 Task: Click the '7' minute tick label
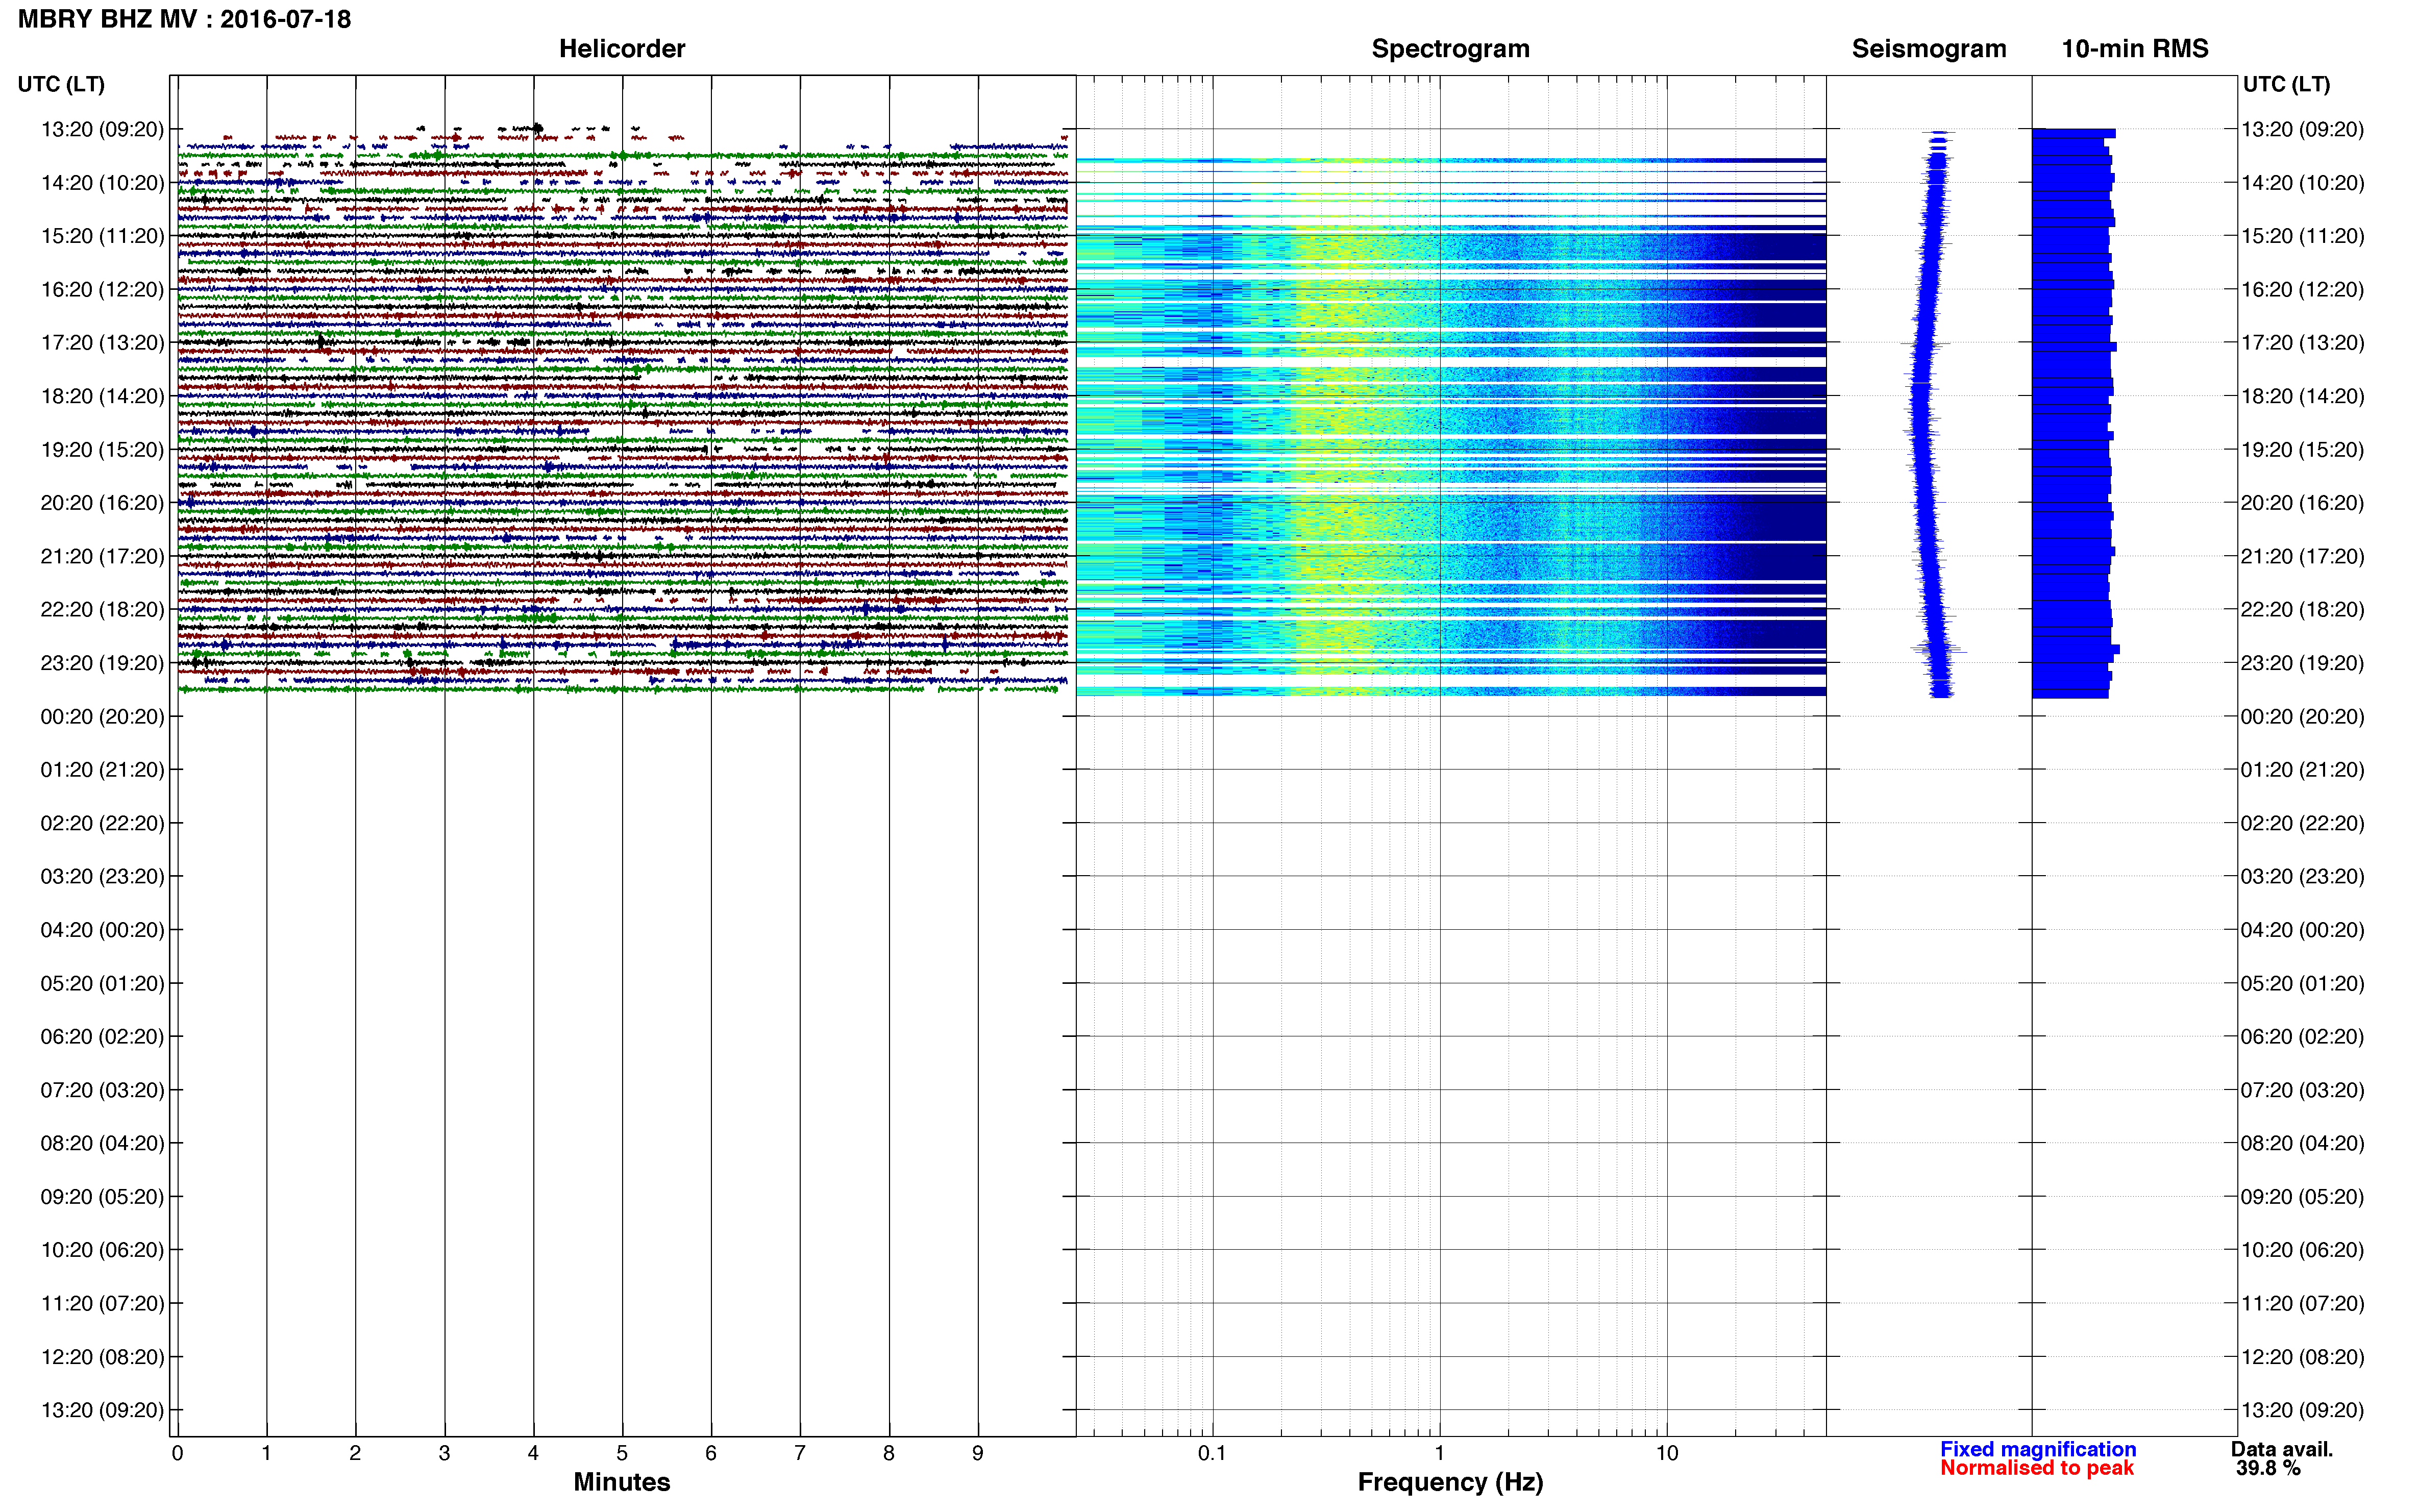tap(800, 1454)
